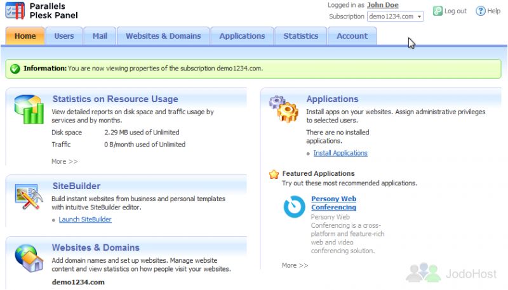This screenshot has height=290, width=508.
Task: Click the Websites & Domains globe house icon
Action: 29,258
